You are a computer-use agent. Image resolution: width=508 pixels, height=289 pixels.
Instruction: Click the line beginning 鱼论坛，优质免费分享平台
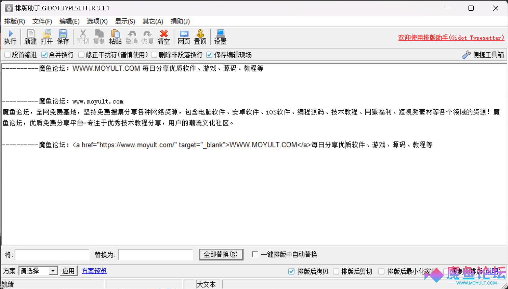coord(118,123)
